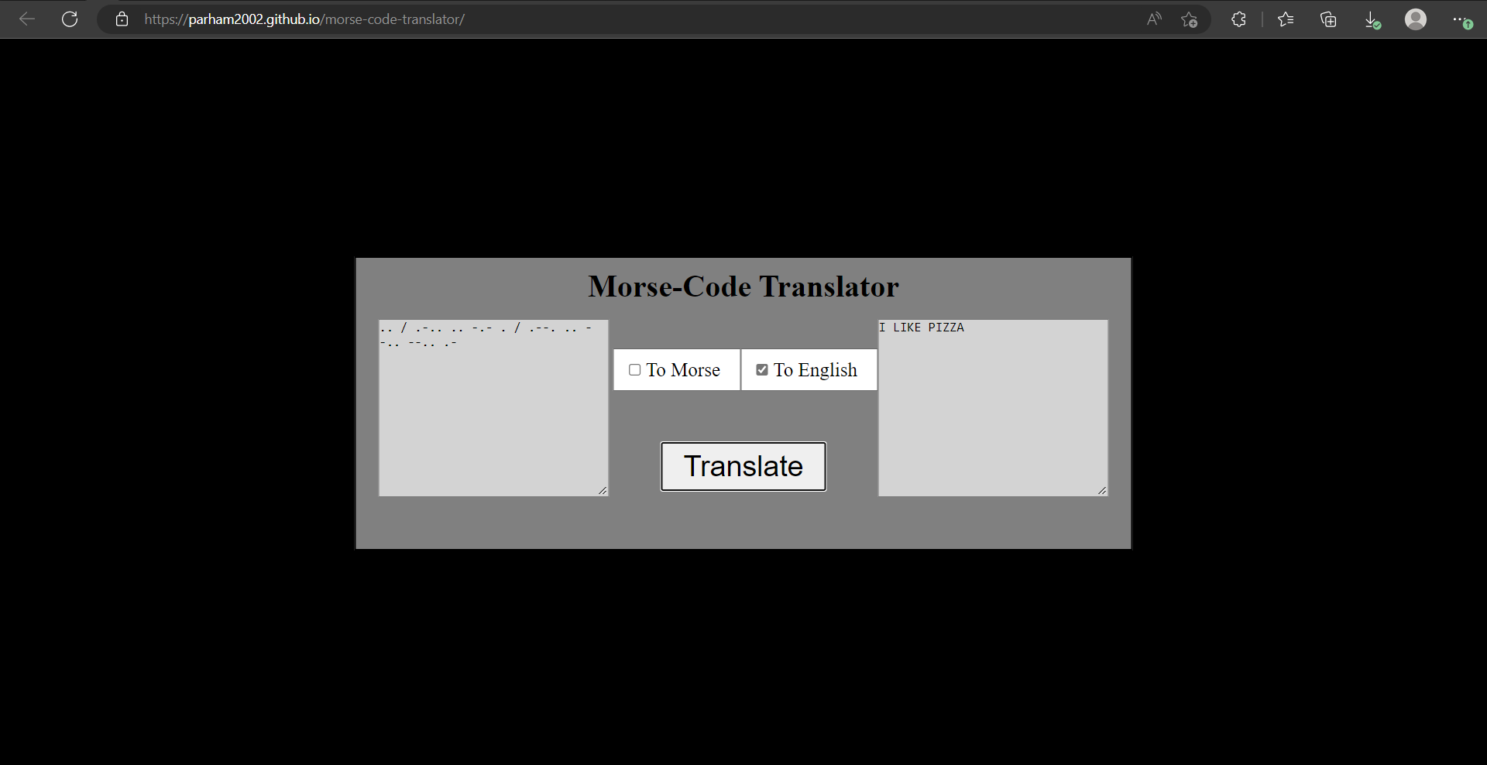Open the Settings and more three-dot menu
Screen dimensions: 1487x765
point(1460,19)
